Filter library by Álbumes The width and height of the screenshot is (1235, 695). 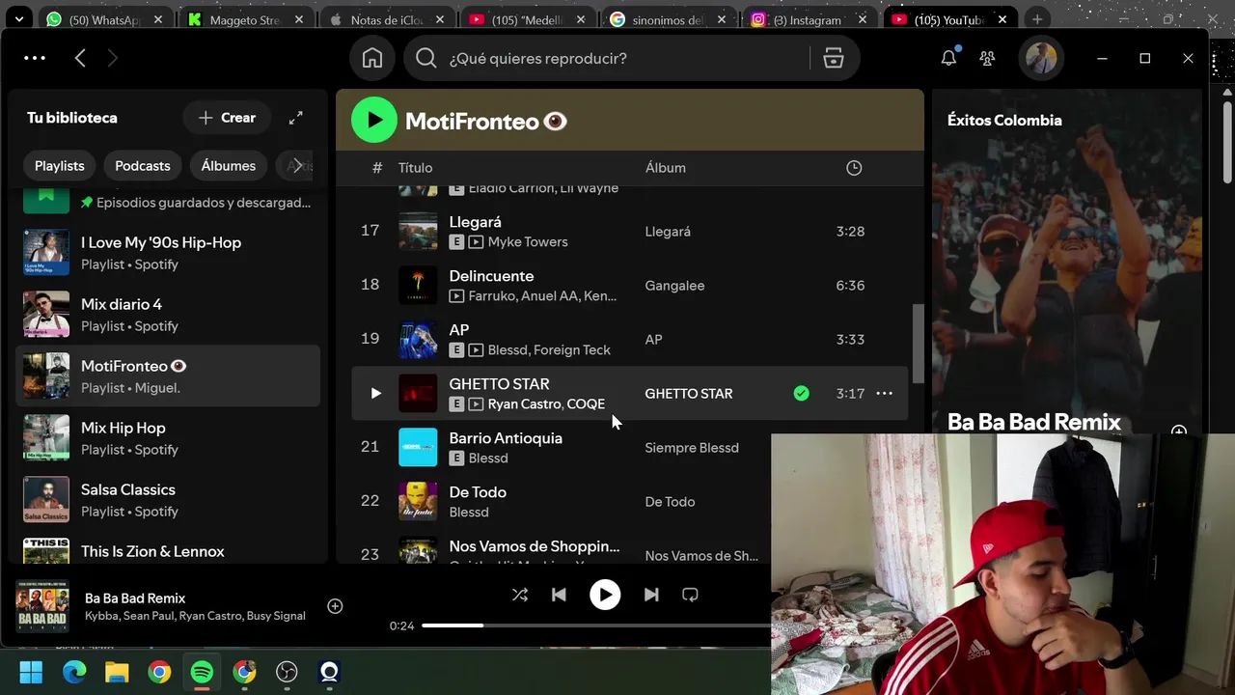coord(229,166)
